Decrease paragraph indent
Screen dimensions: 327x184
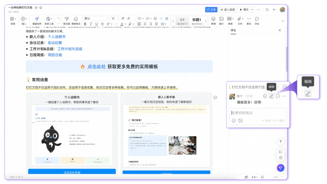coord(161,18)
